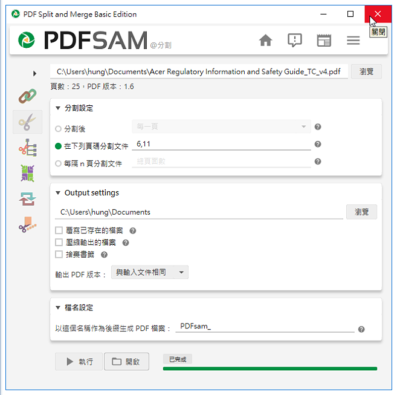Select the 每隔 n 頁分割文件 radio option

[58, 163]
